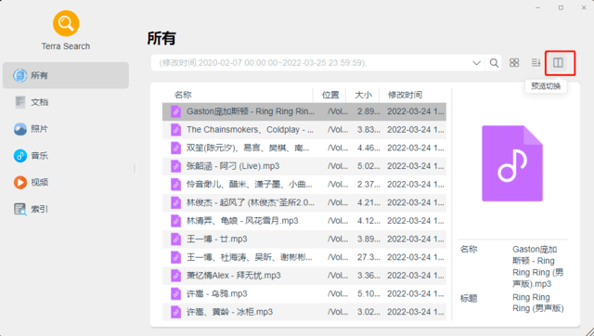Screen dimensions: 594x336
Task: Click into the search filter input field
Action: coord(311,63)
